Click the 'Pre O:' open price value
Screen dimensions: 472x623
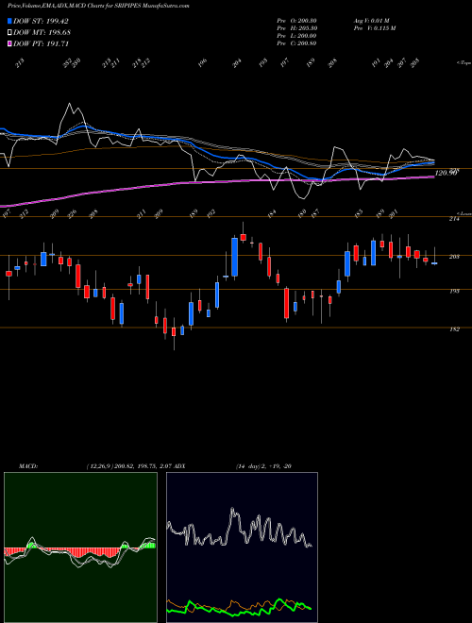(x=296, y=21)
